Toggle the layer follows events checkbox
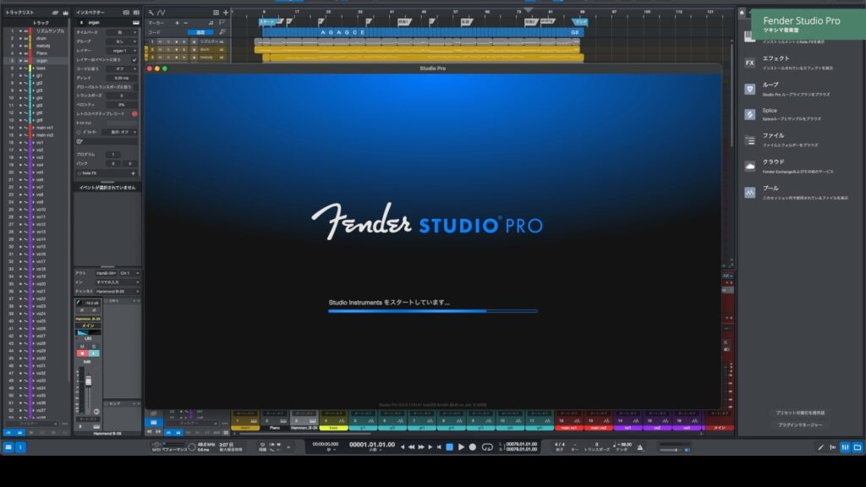Viewport: 866px width, 487px height. coord(134,59)
